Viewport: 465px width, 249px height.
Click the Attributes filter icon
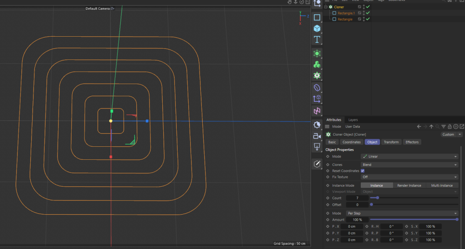443,126
